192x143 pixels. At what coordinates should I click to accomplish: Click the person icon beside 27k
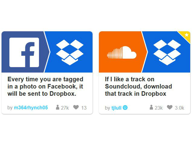point(57,107)
